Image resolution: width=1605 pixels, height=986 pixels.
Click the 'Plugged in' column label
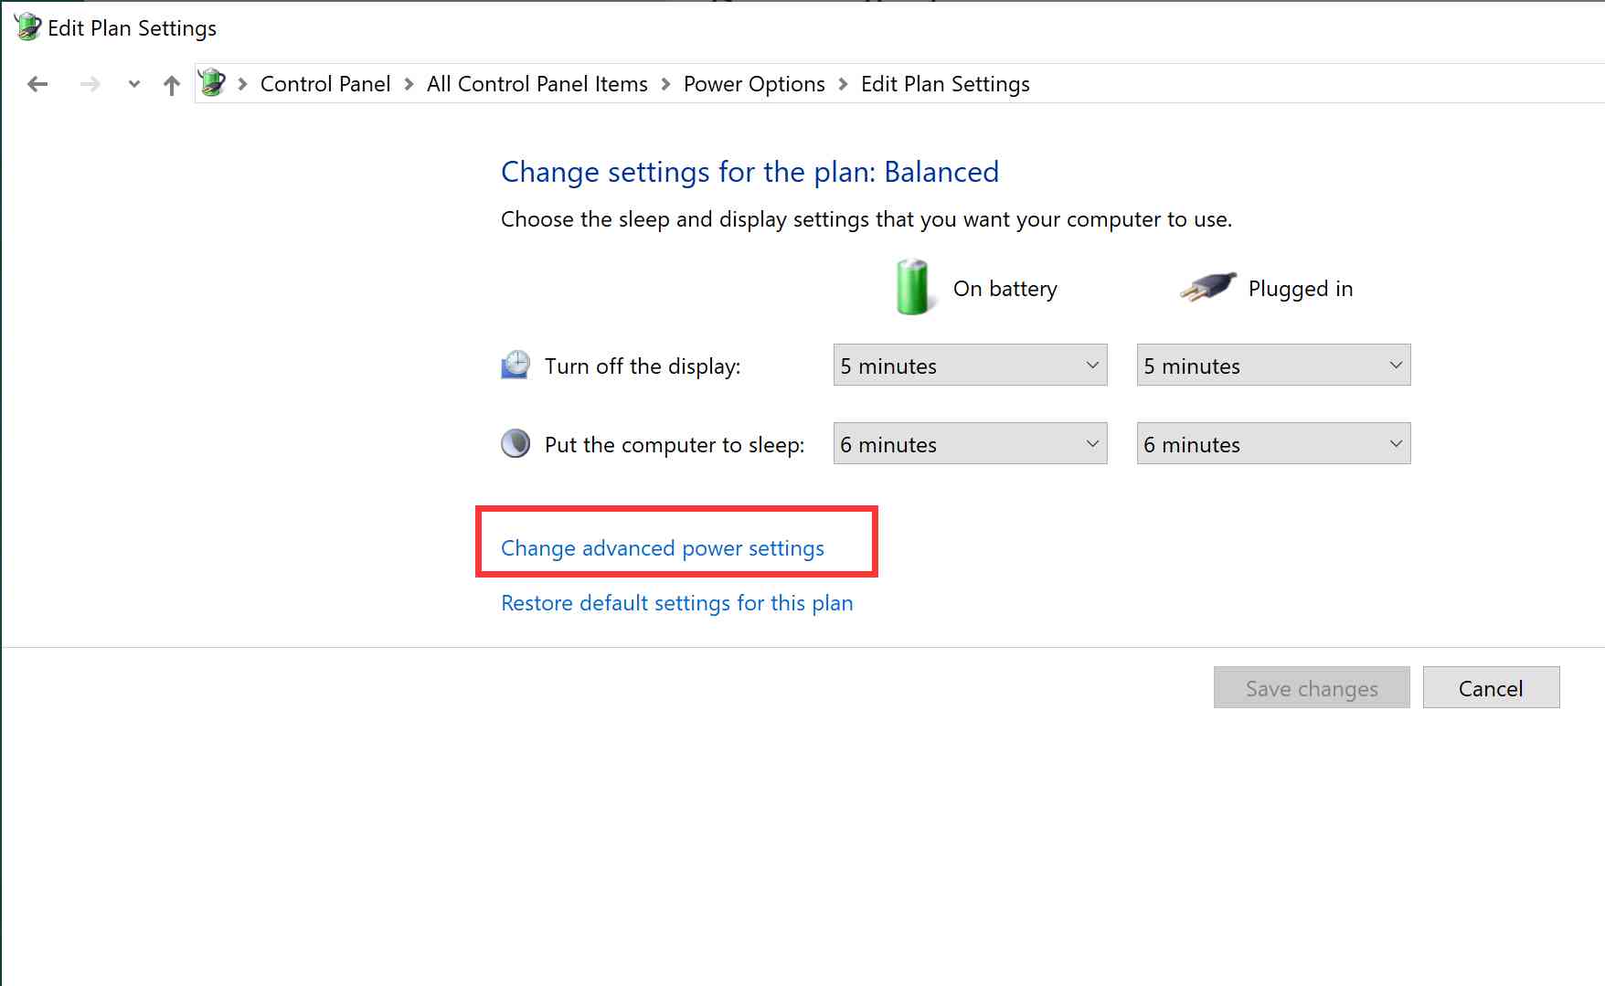pyautogui.click(x=1301, y=289)
